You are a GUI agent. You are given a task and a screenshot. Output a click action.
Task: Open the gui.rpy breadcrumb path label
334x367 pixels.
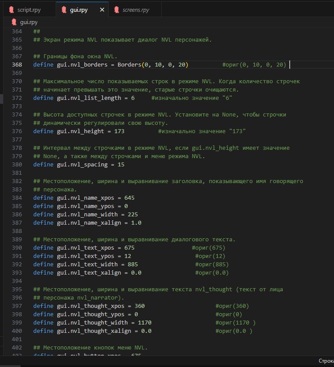tap(29, 22)
